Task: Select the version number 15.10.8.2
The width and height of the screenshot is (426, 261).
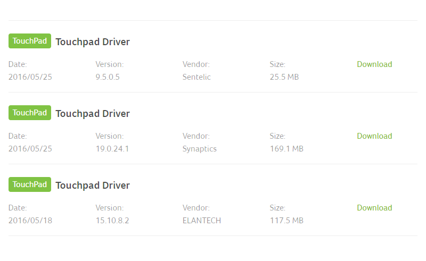Action: [x=112, y=221]
